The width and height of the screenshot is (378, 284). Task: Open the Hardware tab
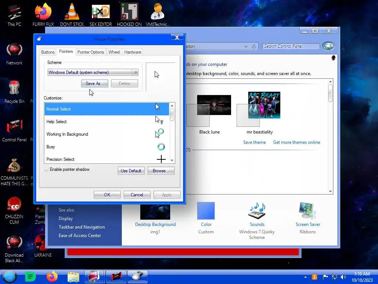[x=133, y=52]
